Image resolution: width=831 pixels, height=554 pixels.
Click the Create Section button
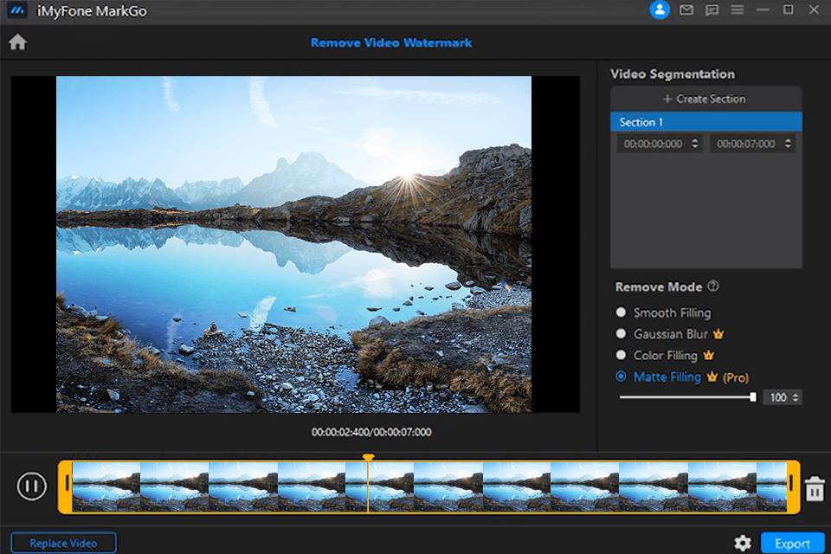click(705, 99)
